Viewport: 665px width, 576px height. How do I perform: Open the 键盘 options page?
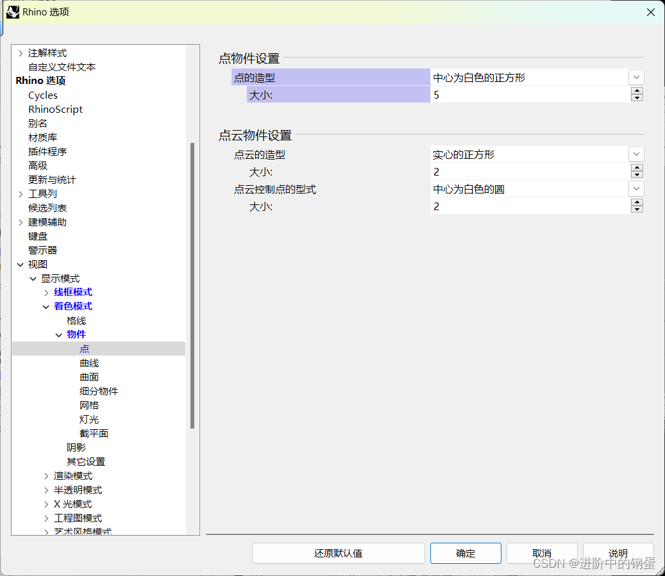point(38,236)
